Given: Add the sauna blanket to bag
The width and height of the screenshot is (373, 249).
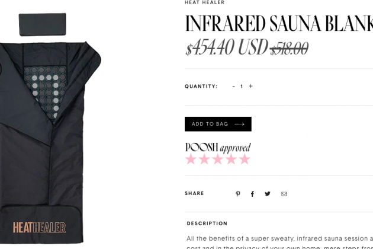Looking at the screenshot, I should [x=218, y=124].
